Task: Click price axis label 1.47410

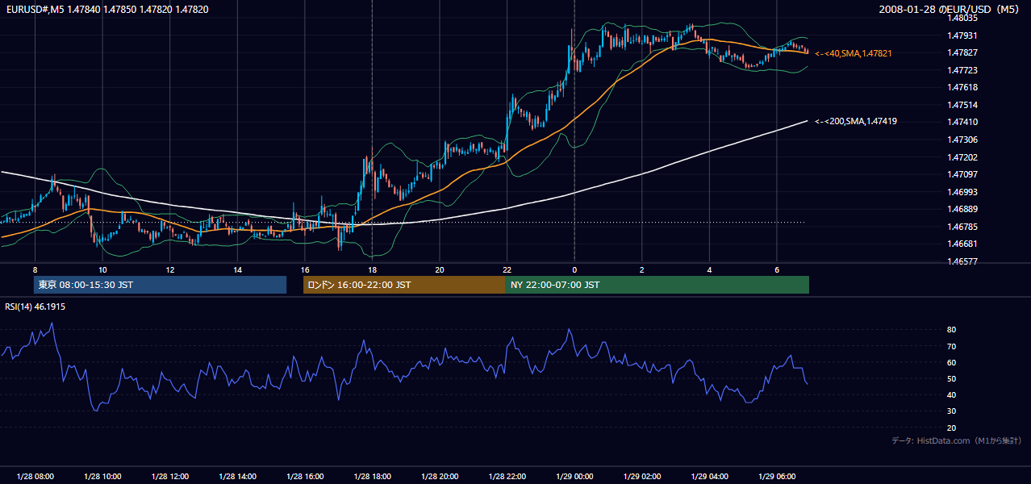Action: (963, 122)
